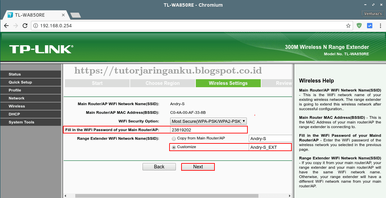Screen dimensions: 386x198
Task: Click the BSSID value C0-4A-00-AF-33-8B
Action: pyautogui.click(x=188, y=112)
